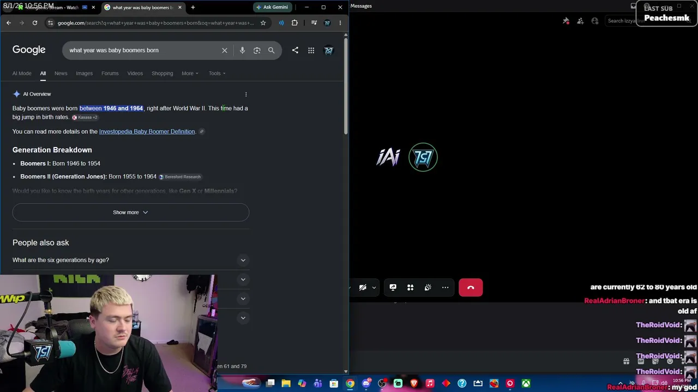Image resolution: width=698 pixels, height=392 pixels.
Task: Go to the Google homepage logo
Action: [x=29, y=50]
